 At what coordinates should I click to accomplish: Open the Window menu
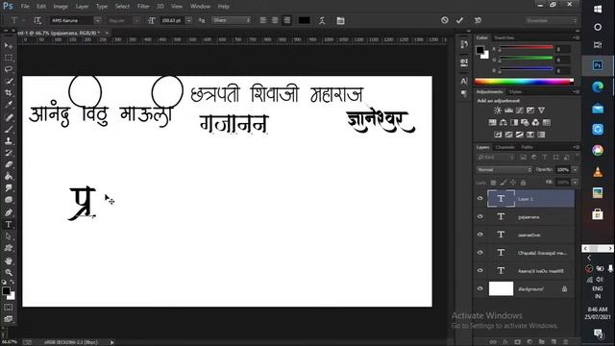[x=200, y=7]
